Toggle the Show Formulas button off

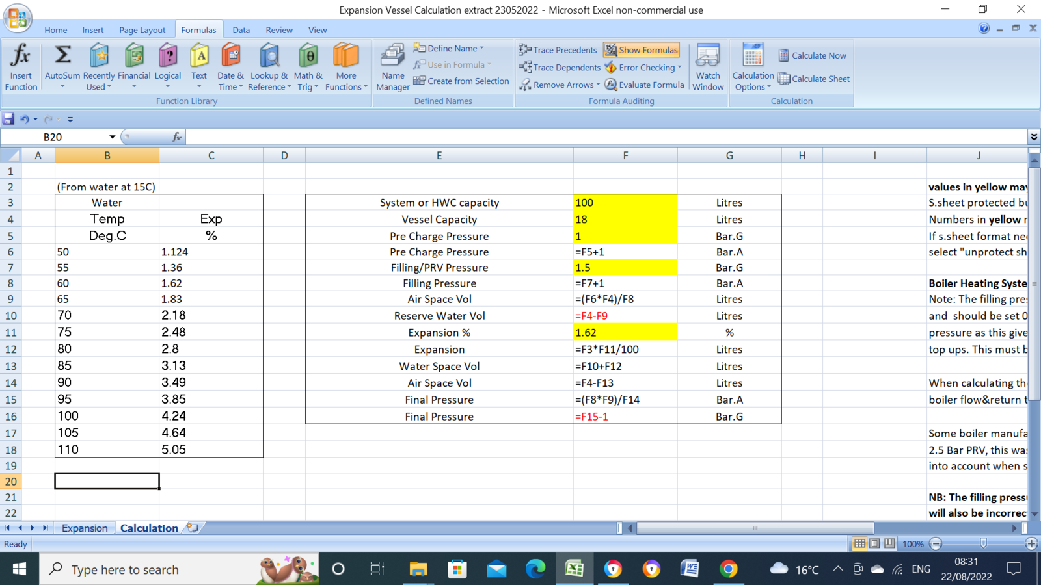(x=642, y=50)
